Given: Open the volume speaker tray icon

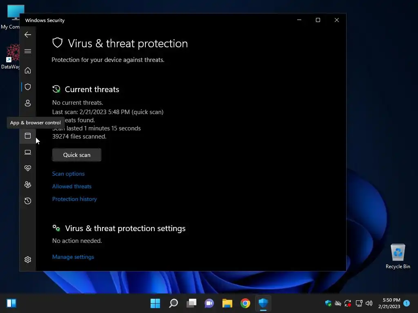Looking at the screenshot, I should 369,303.
